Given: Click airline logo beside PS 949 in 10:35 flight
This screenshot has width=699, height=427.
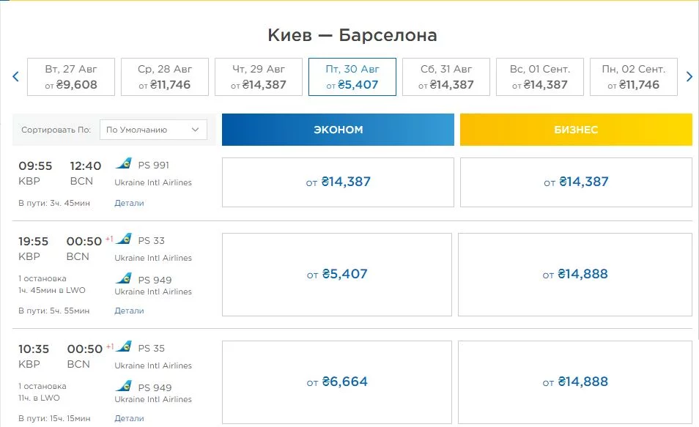Looking at the screenshot, I should (x=123, y=387).
